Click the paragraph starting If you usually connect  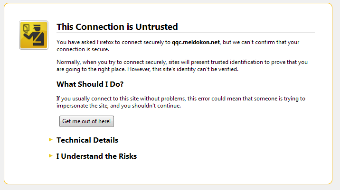coord(180,102)
